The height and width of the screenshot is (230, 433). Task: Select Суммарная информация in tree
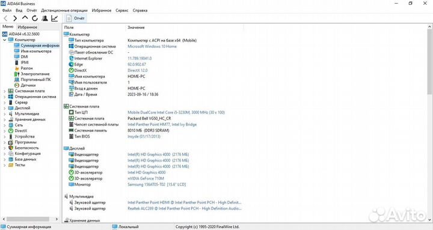coord(40,46)
